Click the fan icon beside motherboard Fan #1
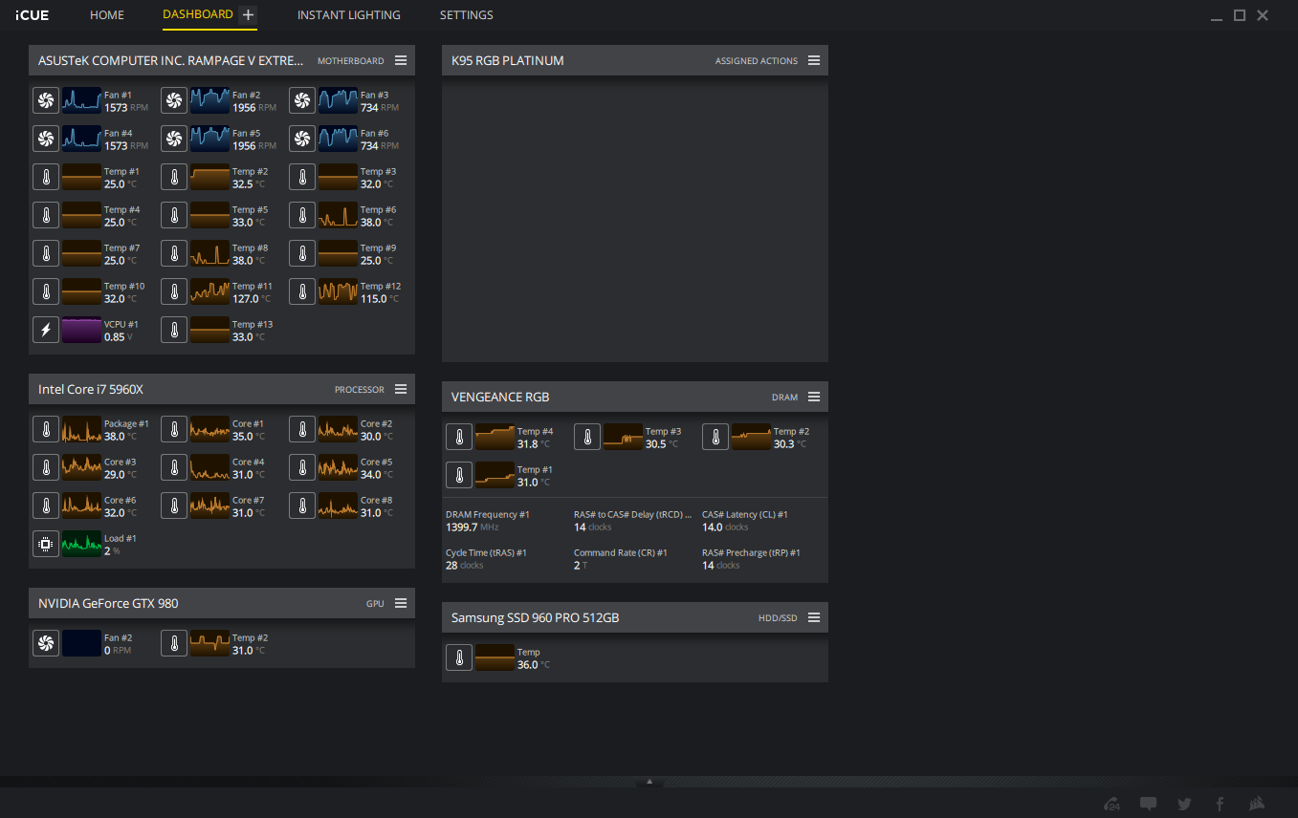The image size is (1298, 818). (46, 101)
